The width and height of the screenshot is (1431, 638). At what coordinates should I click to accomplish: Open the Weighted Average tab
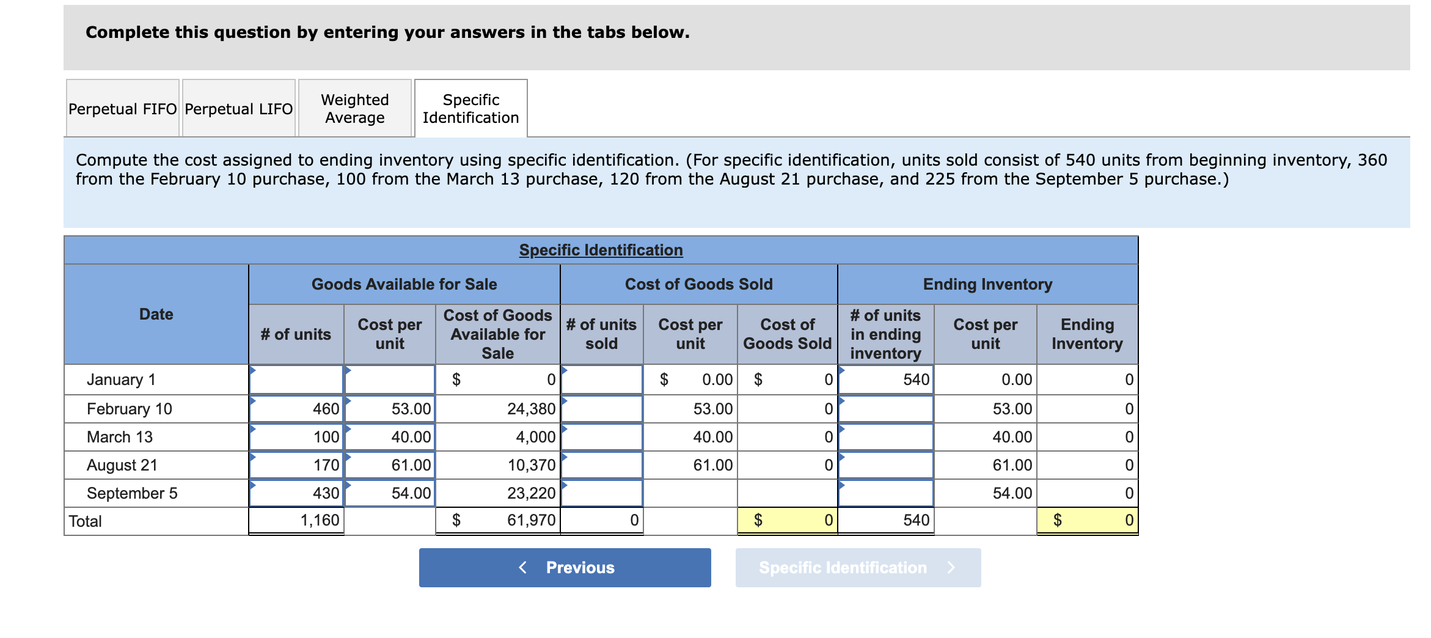coord(354,108)
